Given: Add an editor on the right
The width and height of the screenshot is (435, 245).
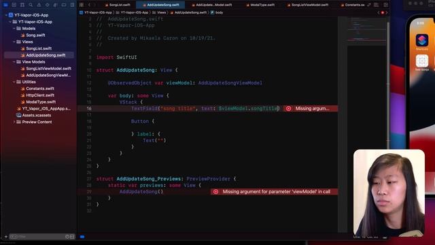Looking at the screenshot, I should click(385, 5).
